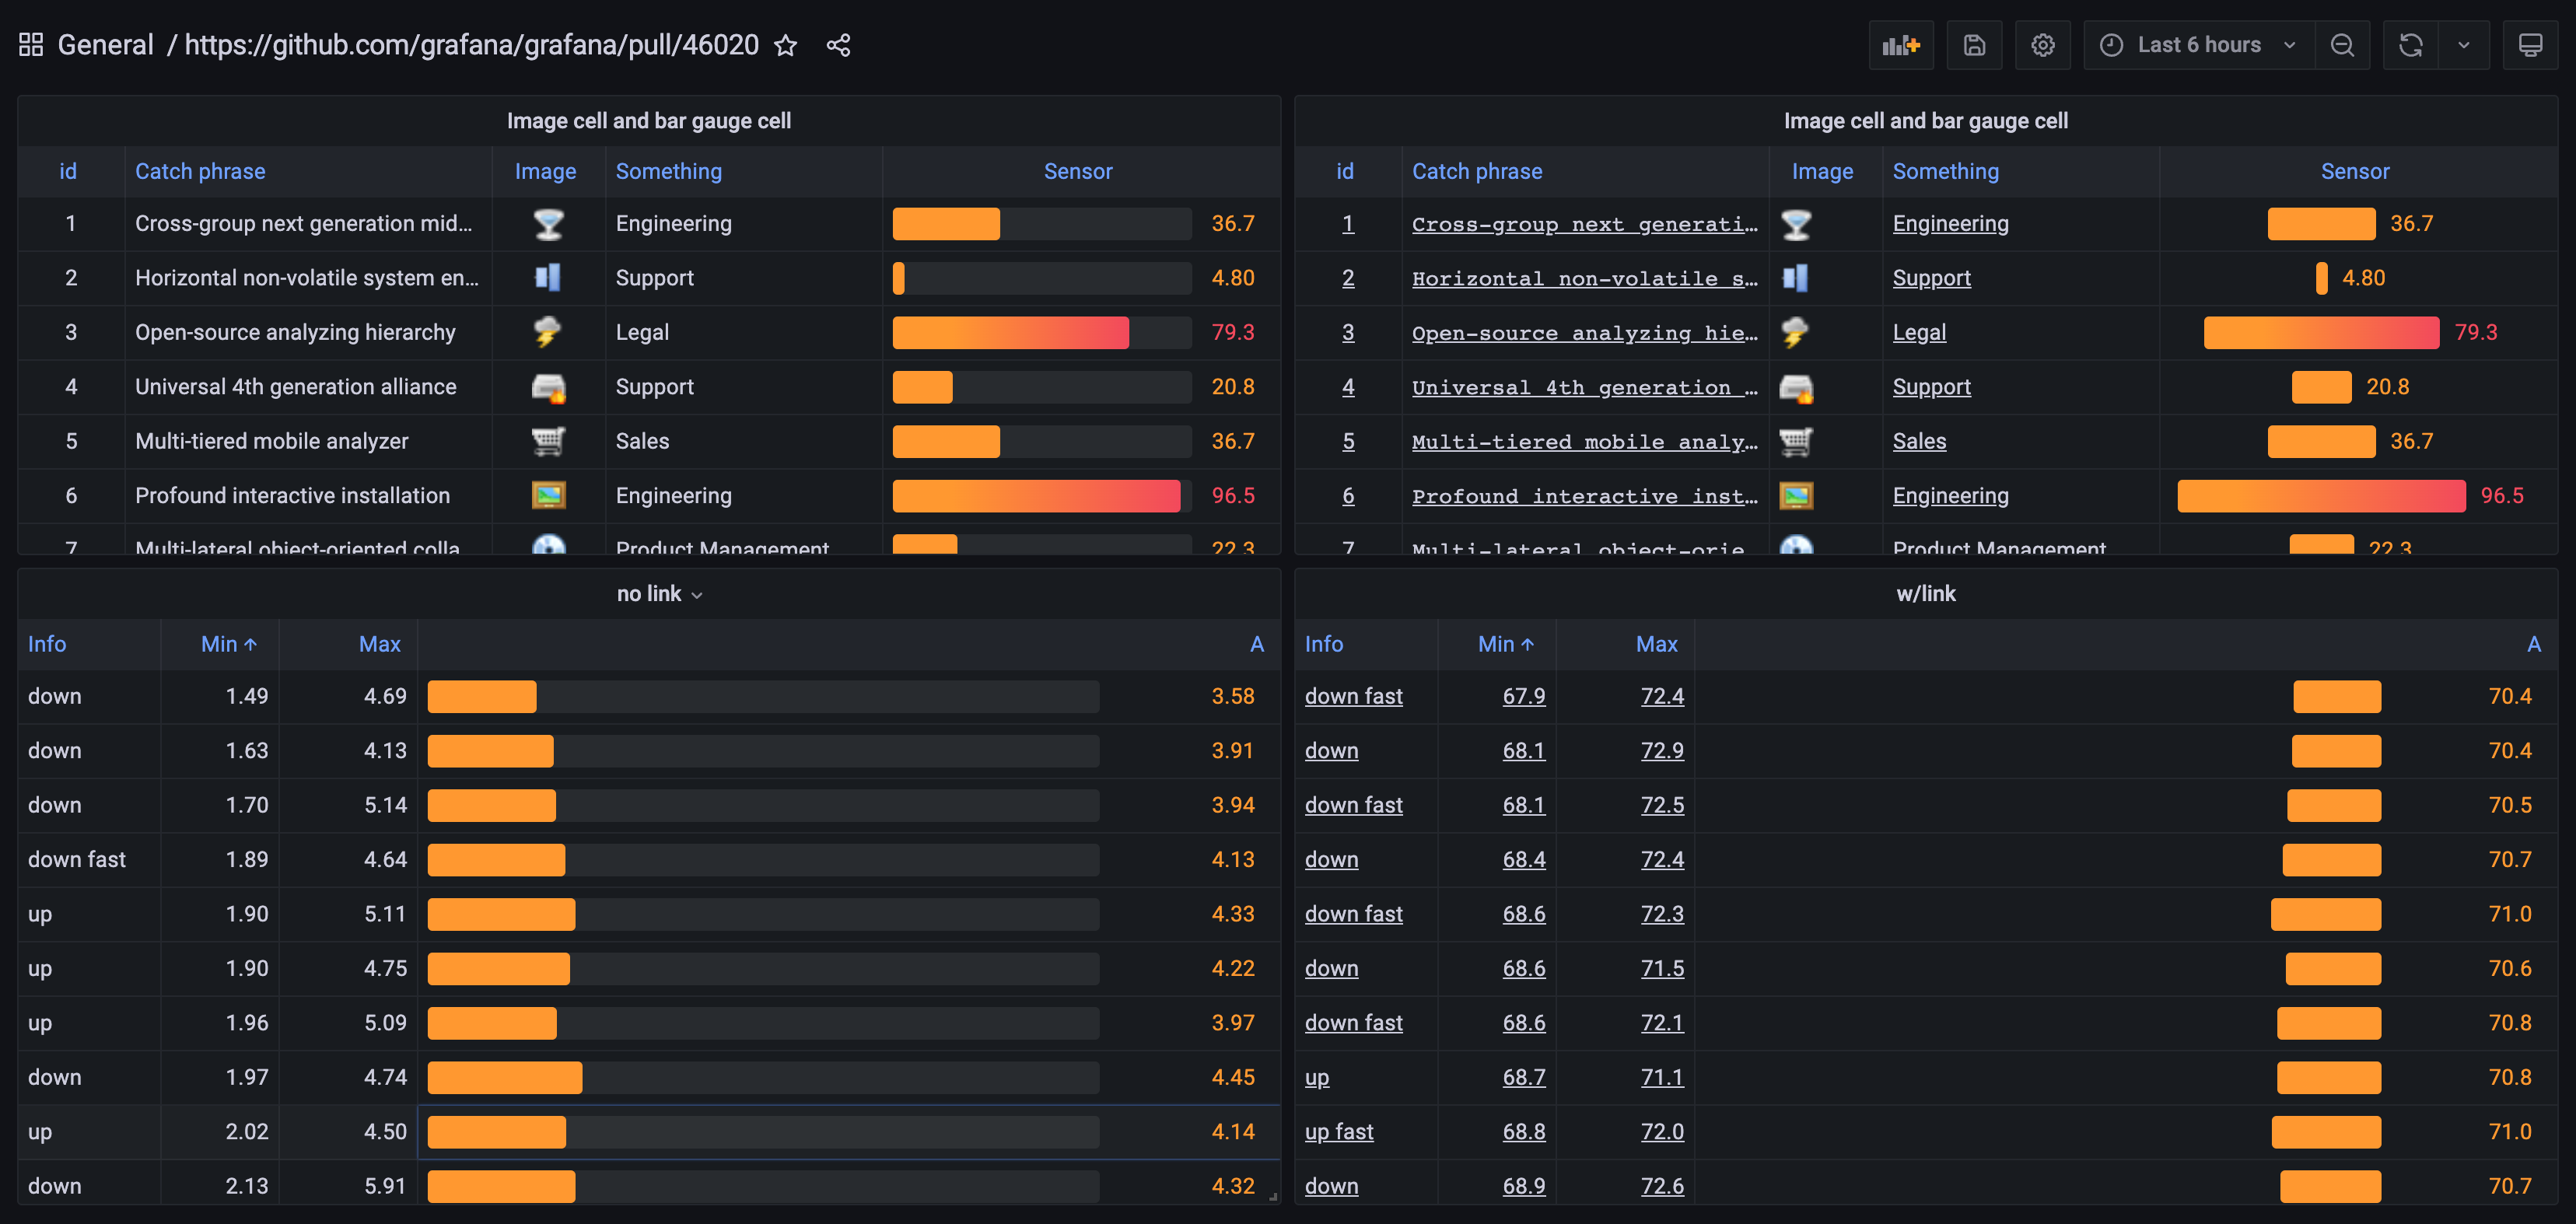Viewport: 2576px width, 1224px height.
Task: Mark dashboard as favorite with the star
Action: coord(786,45)
